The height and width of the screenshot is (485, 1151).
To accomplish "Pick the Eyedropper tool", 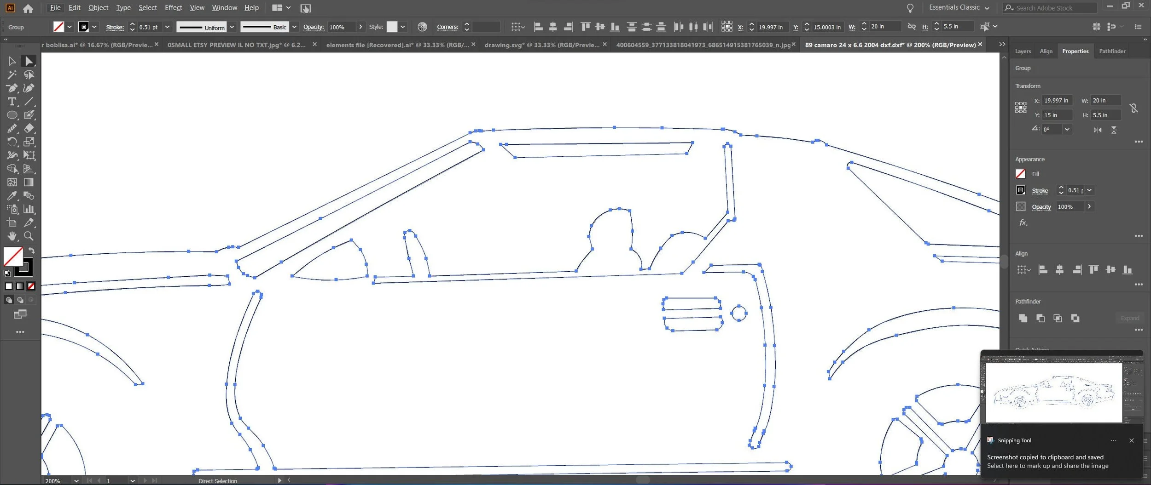I will pyautogui.click(x=12, y=196).
